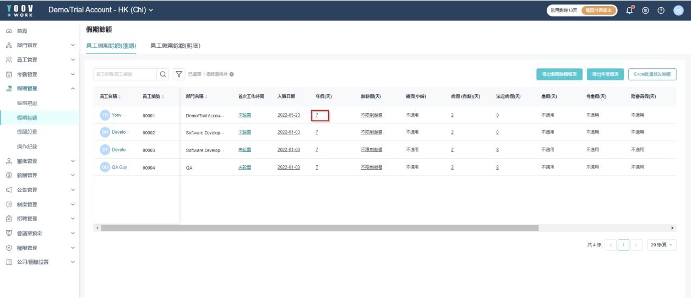Image resolution: width=691 pixels, height=303 pixels.
Task: Open the funnel filter icon
Action: (179, 74)
